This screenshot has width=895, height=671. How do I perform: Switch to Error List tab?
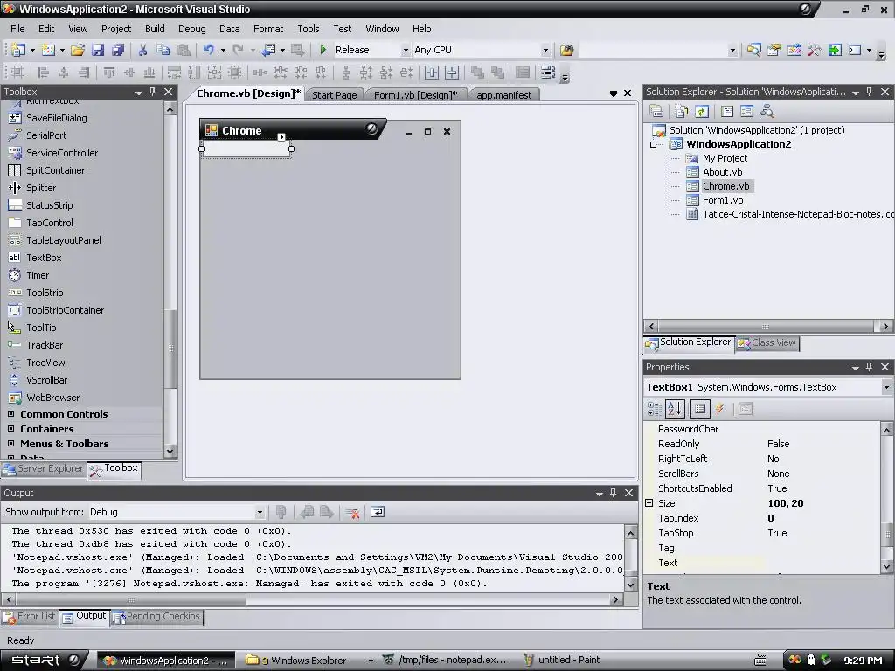pyautogui.click(x=29, y=616)
